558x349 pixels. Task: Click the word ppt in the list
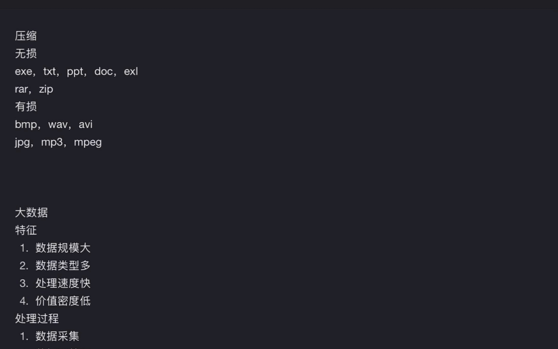pyautogui.click(x=75, y=71)
